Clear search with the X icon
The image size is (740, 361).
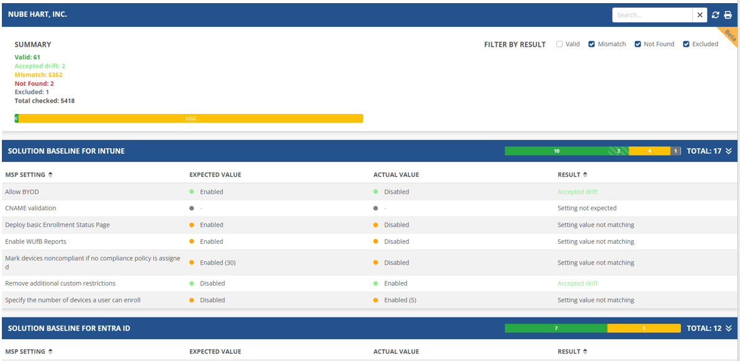click(700, 15)
